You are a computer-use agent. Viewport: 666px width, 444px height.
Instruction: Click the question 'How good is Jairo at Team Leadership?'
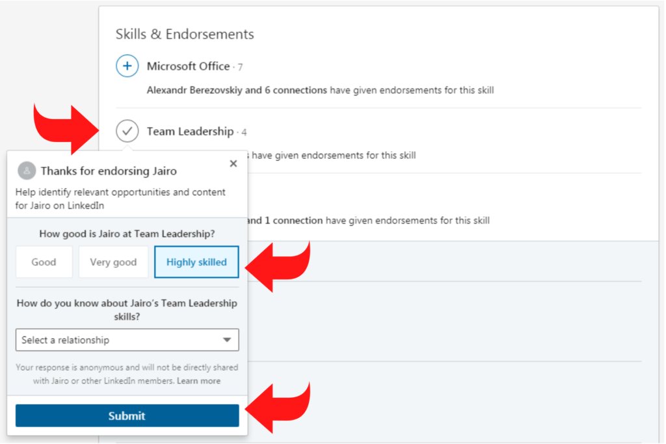pos(127,233)
